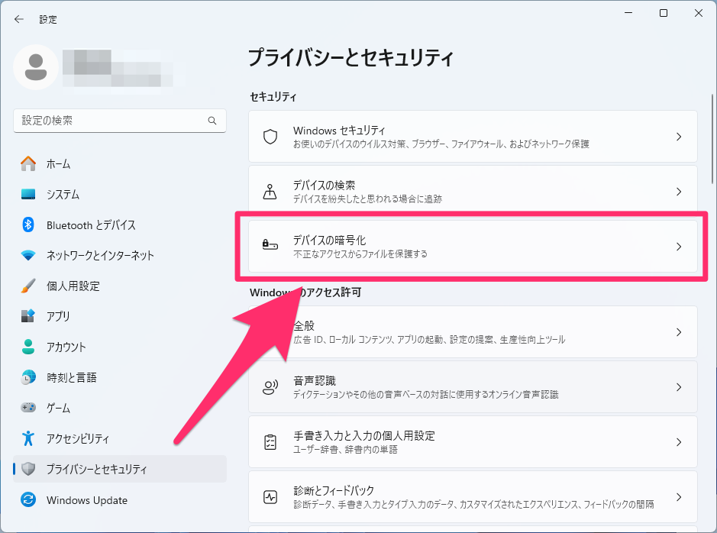Open 音声認識 row chevron
The image size is (717, 533).
tap(679, 387)
